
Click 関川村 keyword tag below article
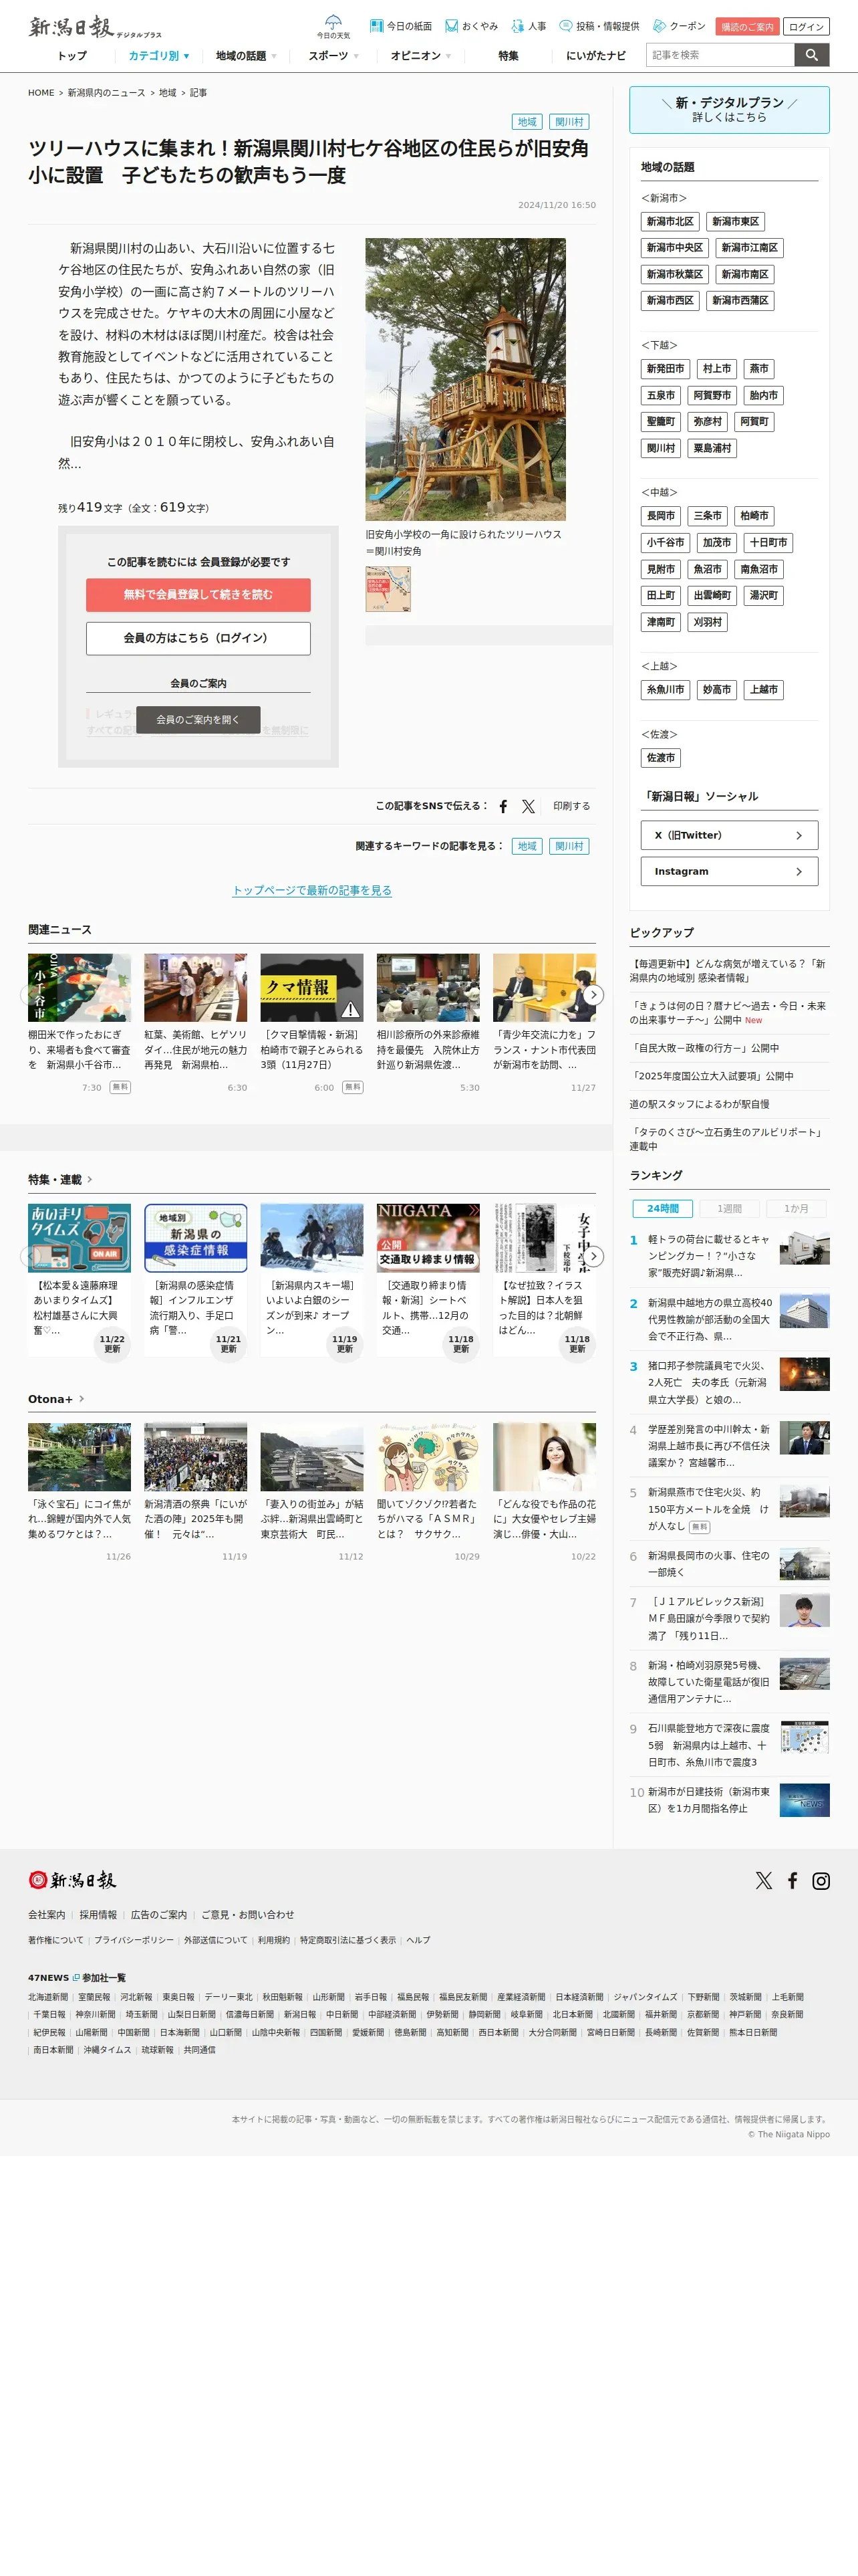click(569, 846)
